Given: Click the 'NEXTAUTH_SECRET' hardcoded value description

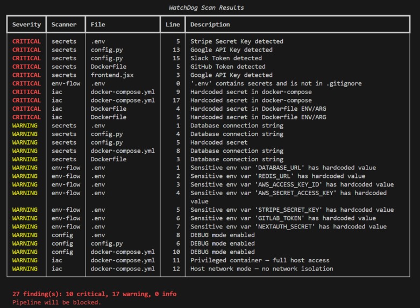Looking at the screenshot, I should pyautogui.click(x=288, y=227).
